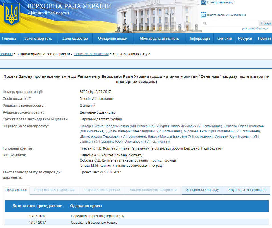Click the Ukrainian trident coat of arms logo

coord(12,14)
